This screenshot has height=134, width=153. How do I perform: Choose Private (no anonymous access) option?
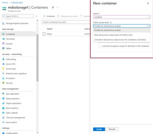[x=122, y=30]
